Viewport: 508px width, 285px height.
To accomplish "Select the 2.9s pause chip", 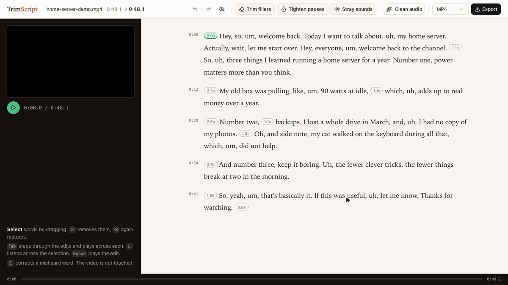I will pyautogui.click(x=210, y=122).
